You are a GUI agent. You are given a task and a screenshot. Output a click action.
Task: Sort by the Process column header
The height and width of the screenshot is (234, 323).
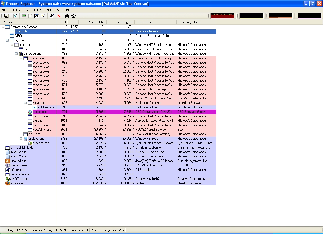(x=28, y=22)
